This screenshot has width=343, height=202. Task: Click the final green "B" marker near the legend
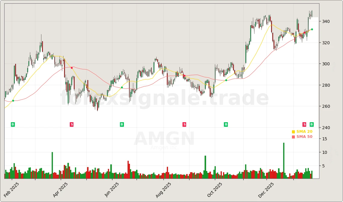pyautogui.click(x=311, y=124)
